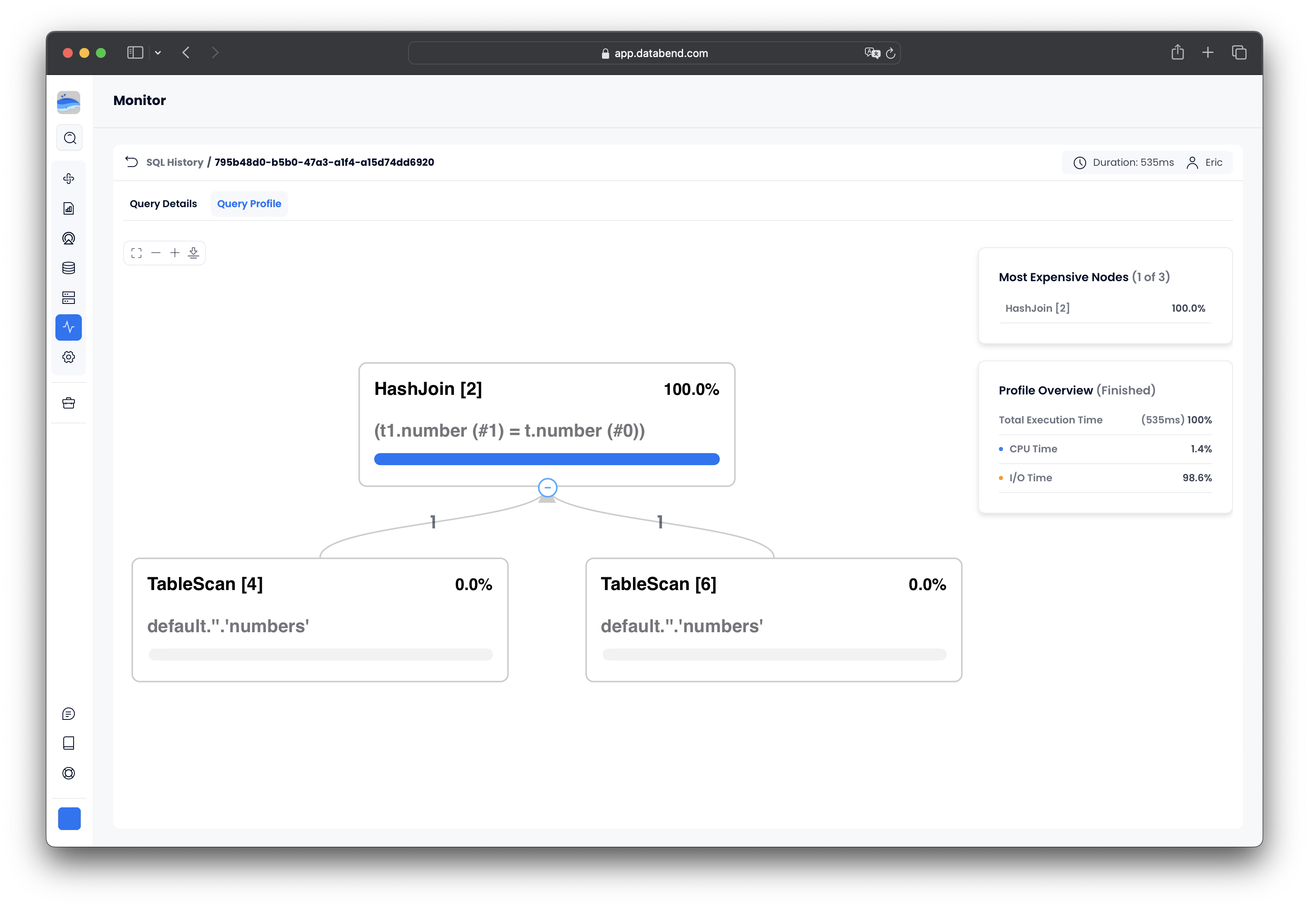The image size is (1309, 908).
Task: Click the Settings gear icon in sidebar
Action: (69, 357)
